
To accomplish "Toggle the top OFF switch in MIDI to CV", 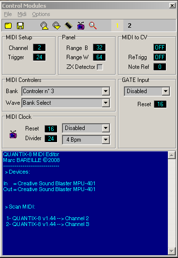I will [160, 48].
